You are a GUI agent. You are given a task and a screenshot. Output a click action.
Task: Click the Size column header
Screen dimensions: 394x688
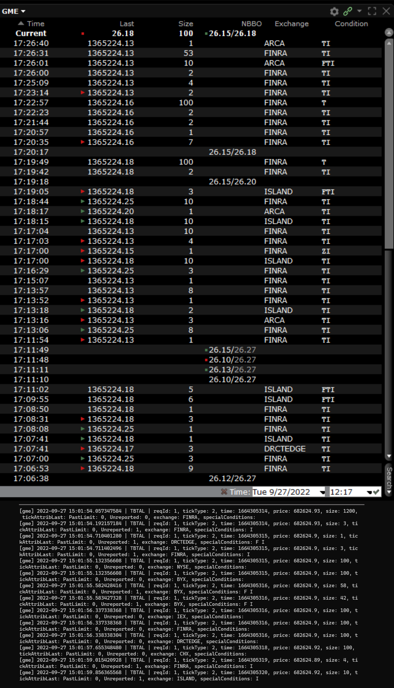point(186,24)
